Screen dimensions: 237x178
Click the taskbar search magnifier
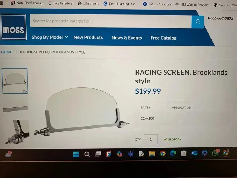tap(87, 154)
